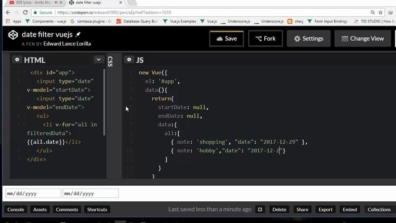This screenshot has width=396, height=223.
Task: Open HTML editor settings gear
Action: coord(17,59)
